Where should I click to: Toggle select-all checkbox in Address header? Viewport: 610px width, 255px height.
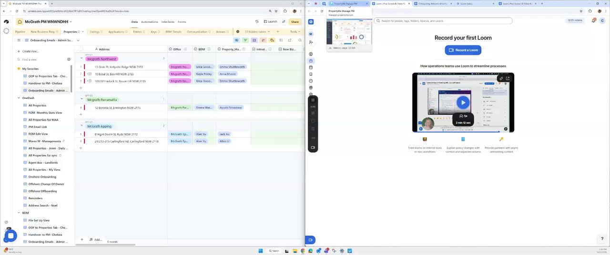pos(81,49)
